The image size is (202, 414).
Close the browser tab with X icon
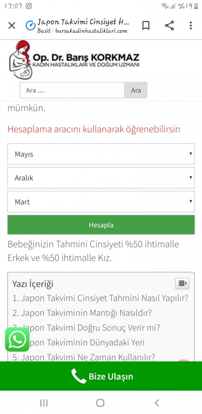coord(12,26)
